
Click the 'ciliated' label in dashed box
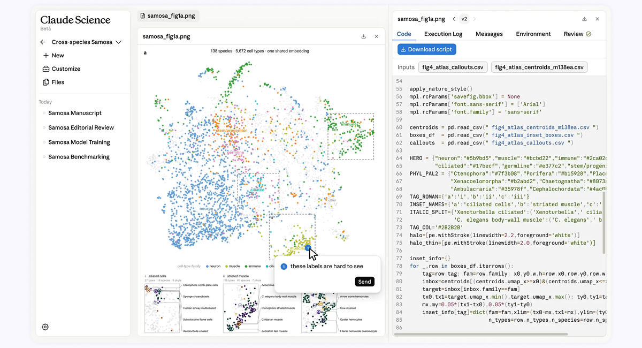click(257, 190)
